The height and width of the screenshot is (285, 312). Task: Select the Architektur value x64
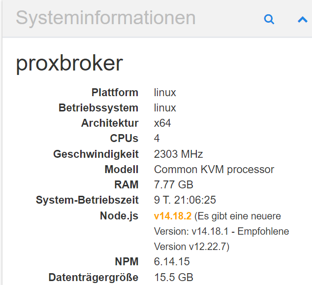162,123
